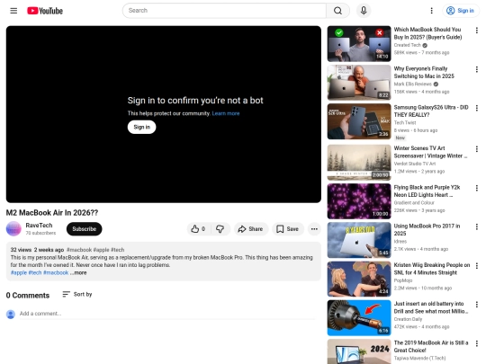Open Winter Scenes TV Art thumbnail
The image size is (486, 364).
(359, 162)
